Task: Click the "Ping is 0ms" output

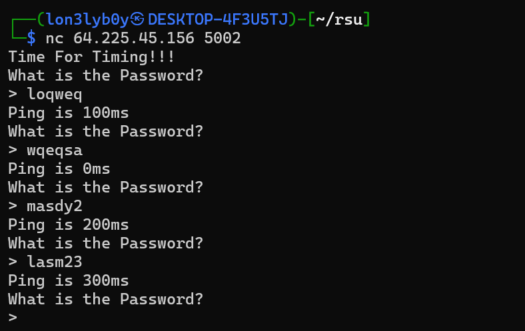Action: [x=59, y=168]
